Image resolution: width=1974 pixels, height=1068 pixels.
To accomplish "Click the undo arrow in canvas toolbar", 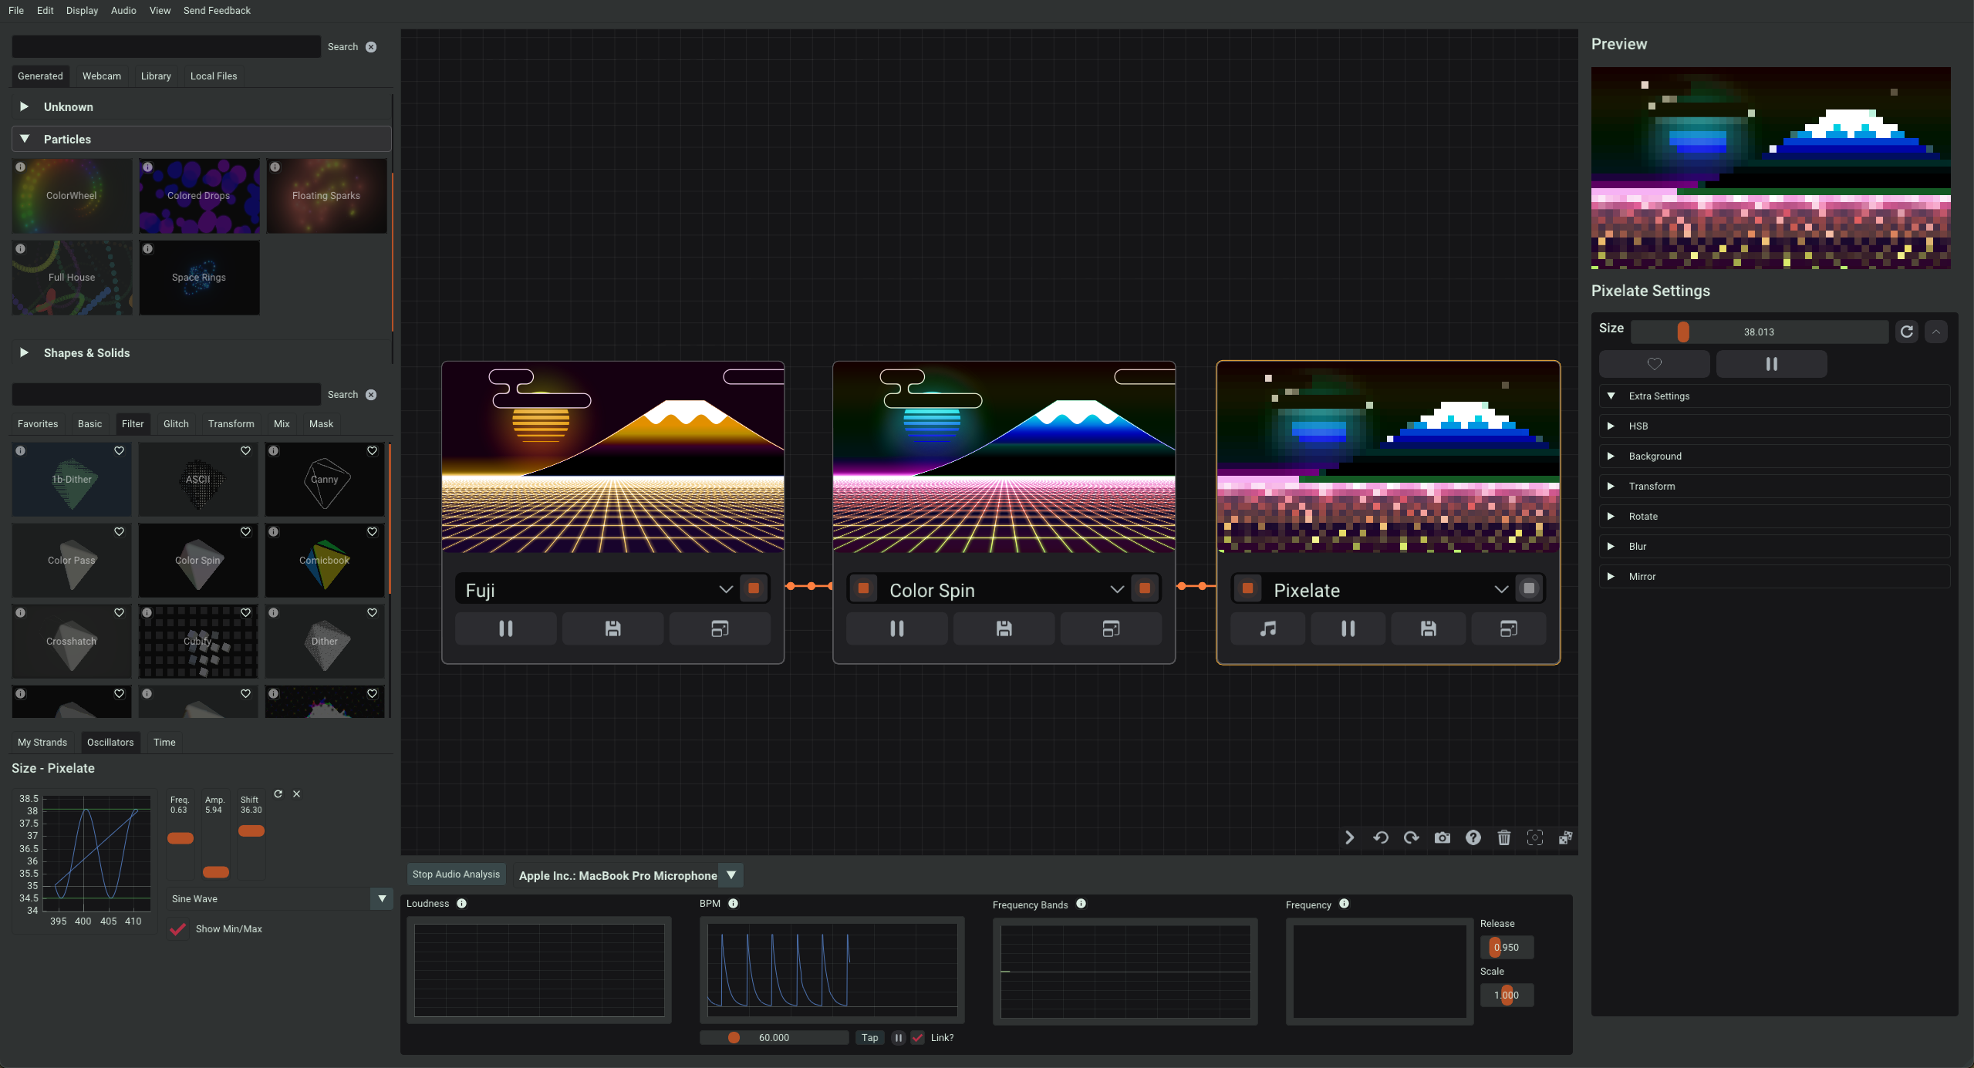I will click(1380, 837).
